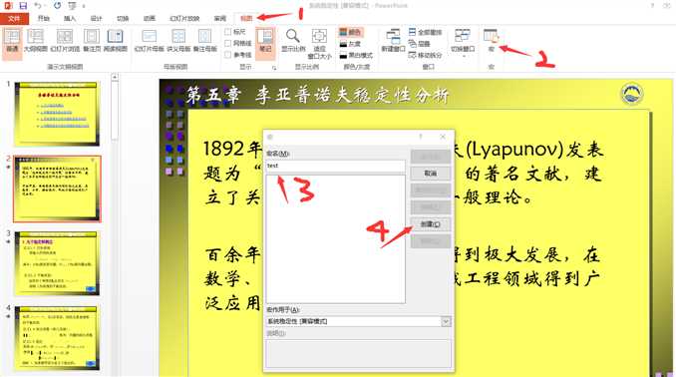
Task: Save the presentation via quick access
Action: tap(23, 6)
